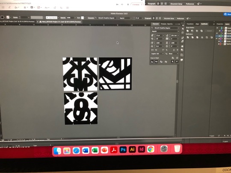Align text right in control bar

(x=160, y=18)
